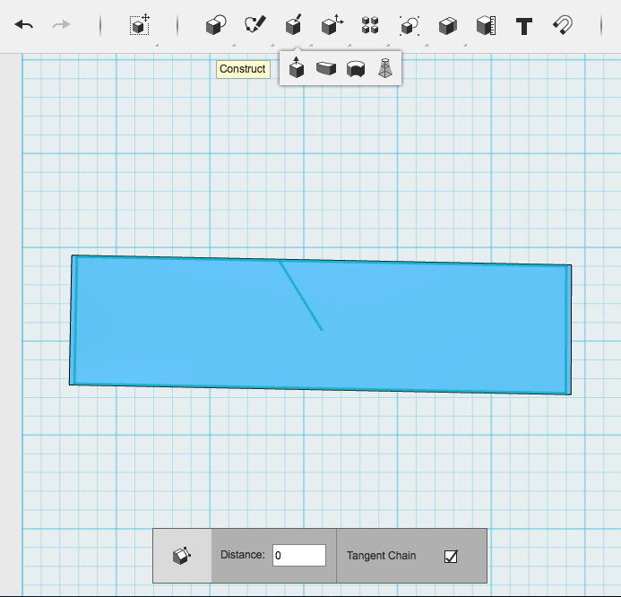Open the Pattern tool
The image size is (621, 597).
pyautogui.click(x=370, y=25)
